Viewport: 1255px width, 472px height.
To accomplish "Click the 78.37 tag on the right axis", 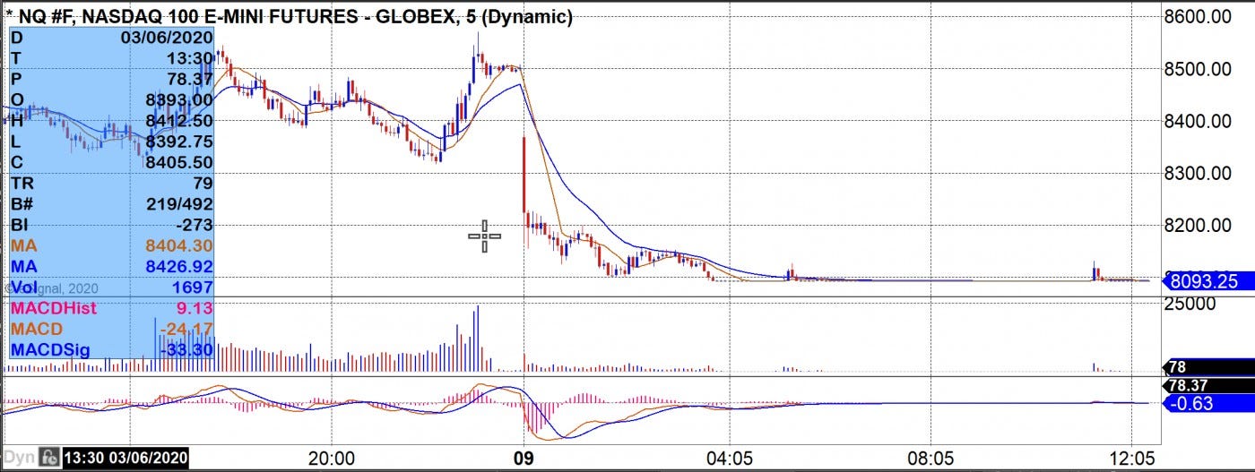I will [x=1207, y=385].
